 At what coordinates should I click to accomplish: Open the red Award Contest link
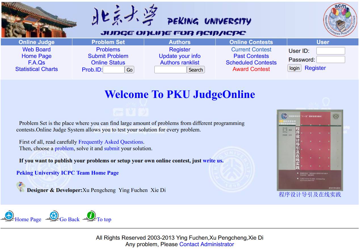[251, 69]
